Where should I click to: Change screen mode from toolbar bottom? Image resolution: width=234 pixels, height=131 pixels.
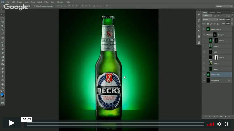pos(3,103)
